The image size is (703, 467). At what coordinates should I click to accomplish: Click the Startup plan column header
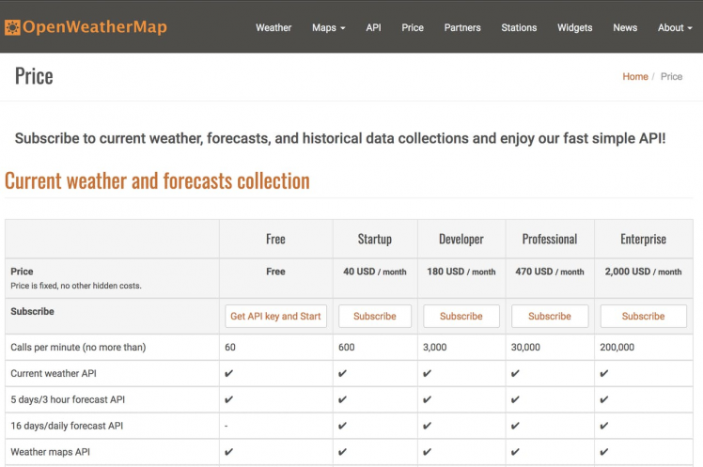(375, 240)
